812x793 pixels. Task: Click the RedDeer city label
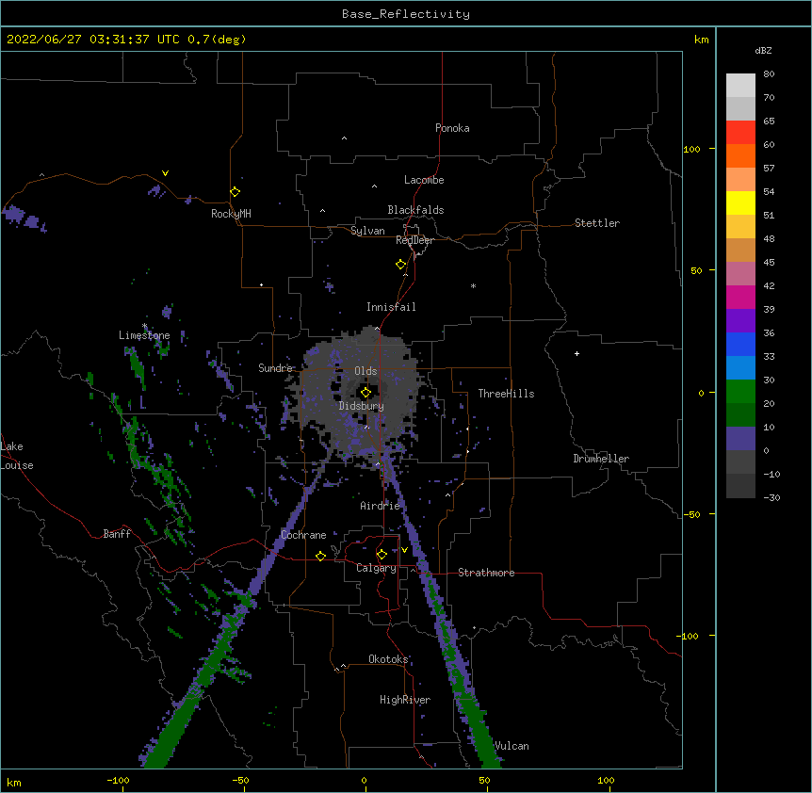click(414, 240)
